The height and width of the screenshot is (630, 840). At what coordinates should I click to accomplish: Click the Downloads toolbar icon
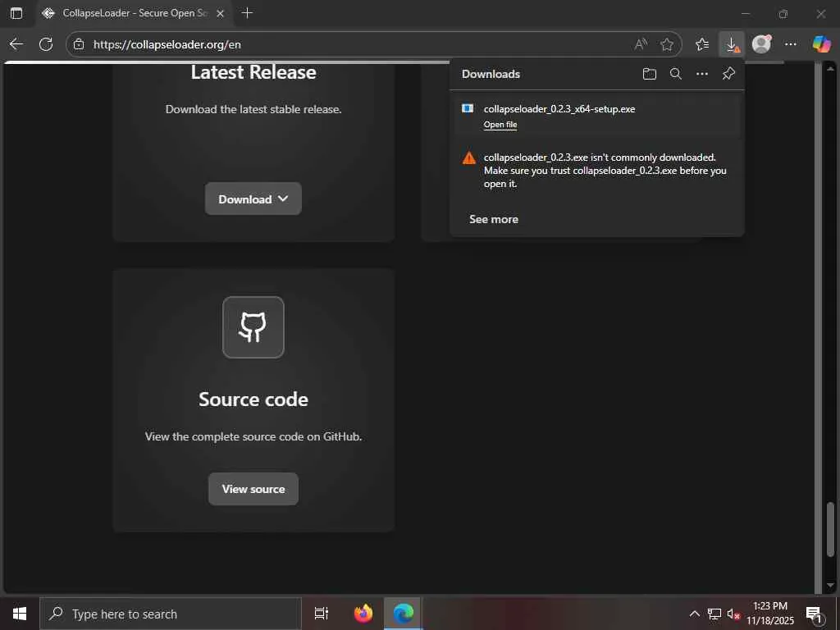click(x=732, y=44)
